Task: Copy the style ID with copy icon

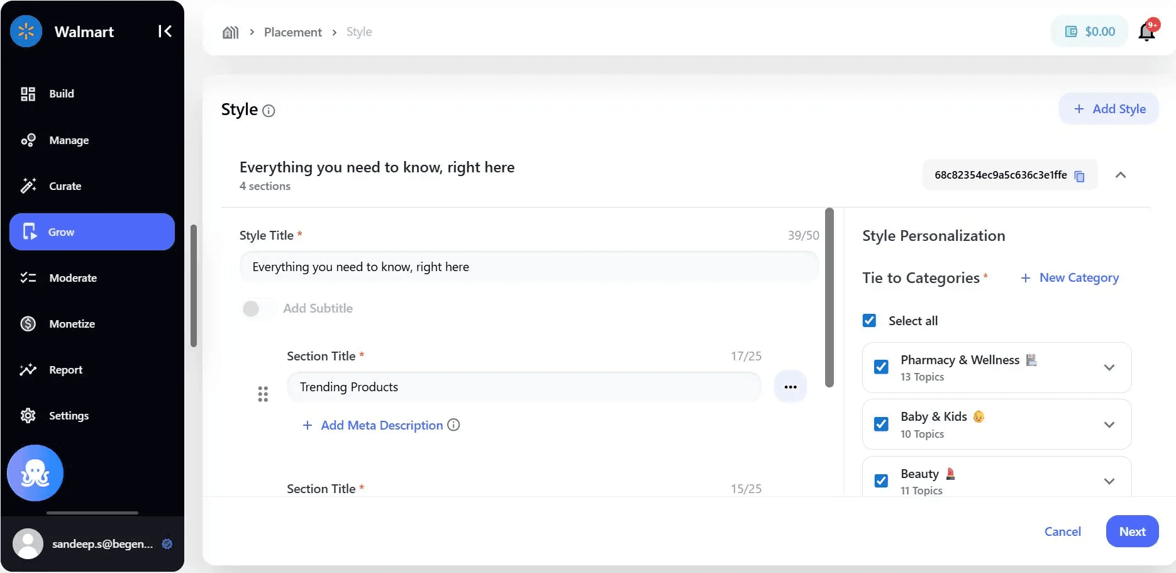Action: coord(1079,175)
